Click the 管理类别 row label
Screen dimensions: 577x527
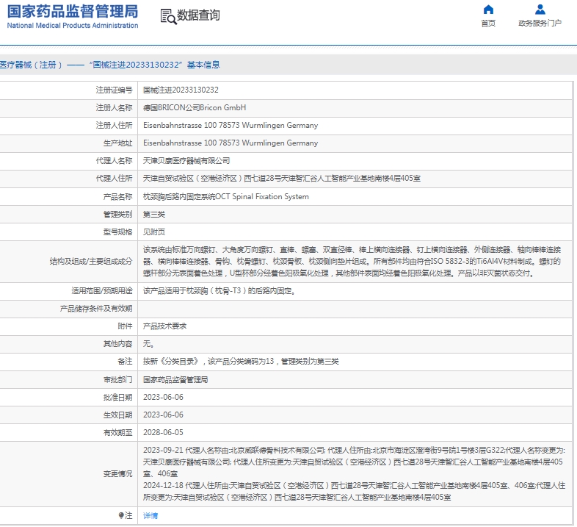pyautogui.click(x=117, y=214)
